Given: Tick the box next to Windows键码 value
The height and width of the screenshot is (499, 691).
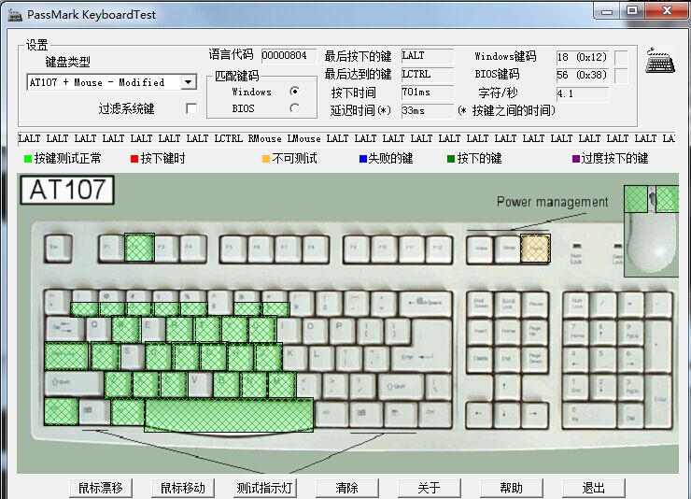Looking at the screenshot, I should (621, 57).
